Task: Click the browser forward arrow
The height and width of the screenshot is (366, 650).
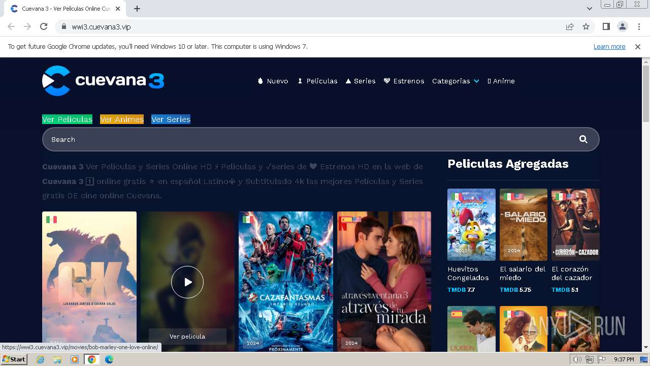Action: tap(27, 26)
